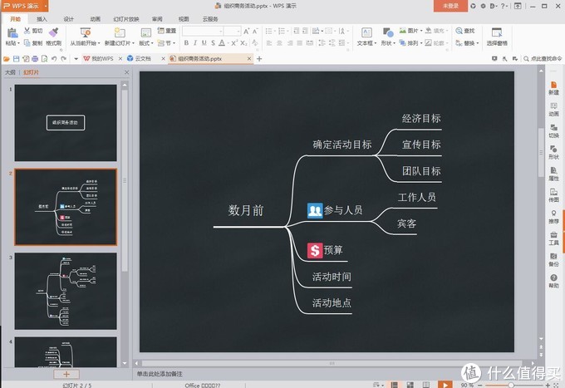Click the Picture (图片) ribbon button
The width and height of the screenshot is (565, 388).
click(x=410, y=31)
